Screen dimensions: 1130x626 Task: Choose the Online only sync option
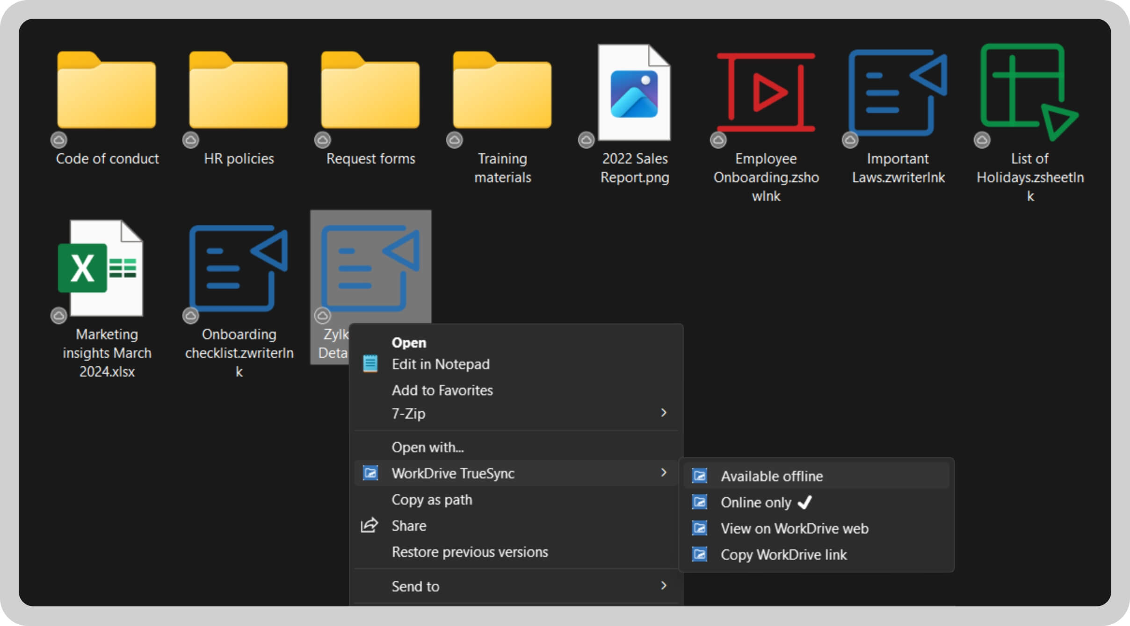point(756,502)
